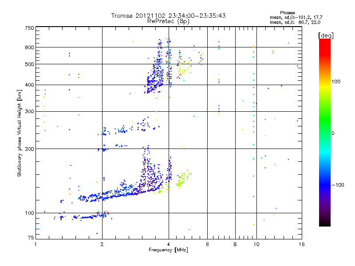Screen dimensions: 355x266
Task: Click the phase colorbar gradient
Action: [x=325, y=132]
